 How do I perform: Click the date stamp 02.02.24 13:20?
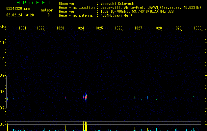click(x=20, y=15)
